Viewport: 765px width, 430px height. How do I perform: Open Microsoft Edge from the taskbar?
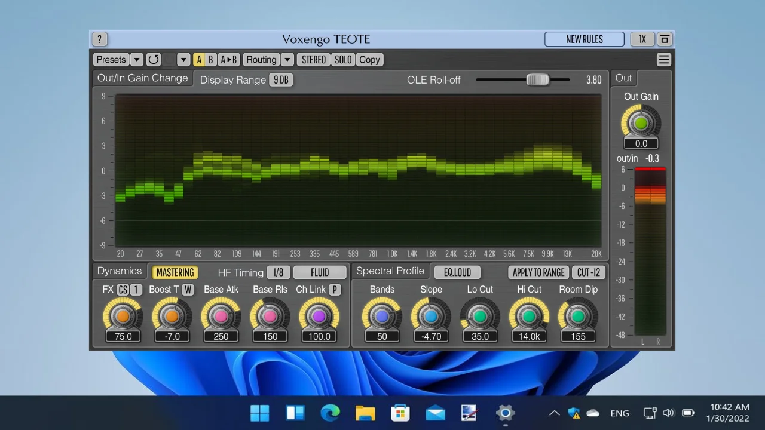pyautogui.click(x=330, y=413)
